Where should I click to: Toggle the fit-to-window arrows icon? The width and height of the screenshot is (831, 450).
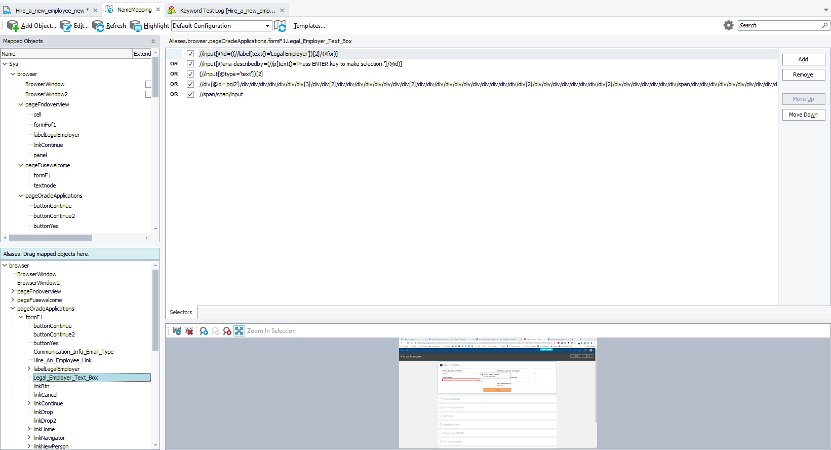click(239, 331)
